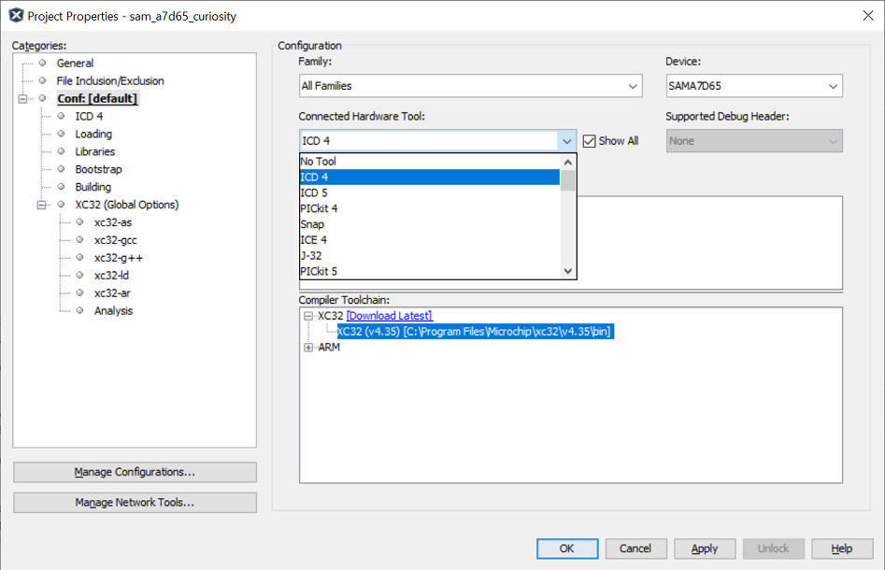Viewport: 885px width, 570px height.
Task: Collapse the XC32 compiler toolchain node
Action: (308, 316)
